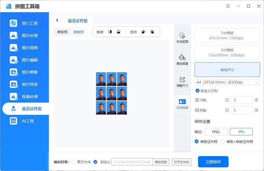Image resolution: width=264 pixels, height=171 pixels.
Task: Click the vertical mirror flip icon
Action: click(x=118, y=32)
